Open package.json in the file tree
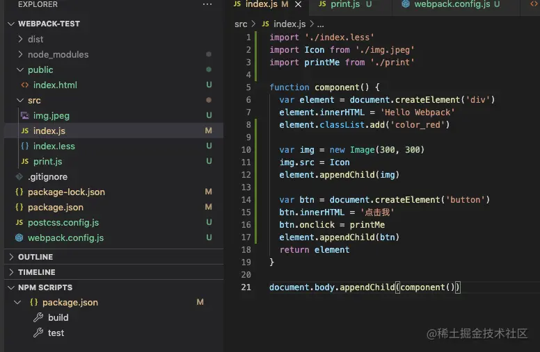 (x=56, y=208)
